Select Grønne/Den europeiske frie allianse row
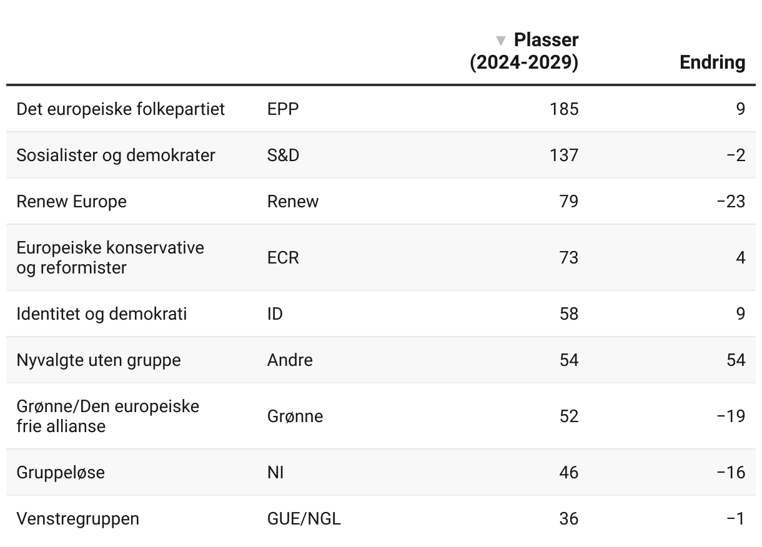The width and height of the screenshot is (762, 547). [x=381, y=416]
